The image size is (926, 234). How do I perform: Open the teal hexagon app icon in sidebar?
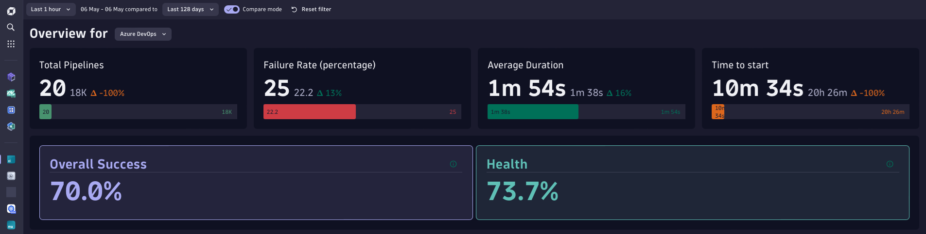click(11, 126)
